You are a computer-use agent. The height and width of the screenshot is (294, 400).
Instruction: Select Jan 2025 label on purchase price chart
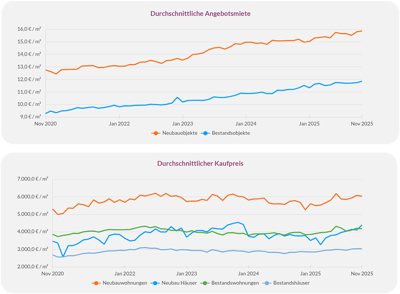pos(310,273)
